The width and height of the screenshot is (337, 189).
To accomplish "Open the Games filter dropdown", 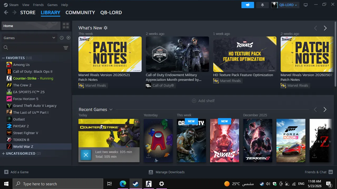I will coord(29,38).
